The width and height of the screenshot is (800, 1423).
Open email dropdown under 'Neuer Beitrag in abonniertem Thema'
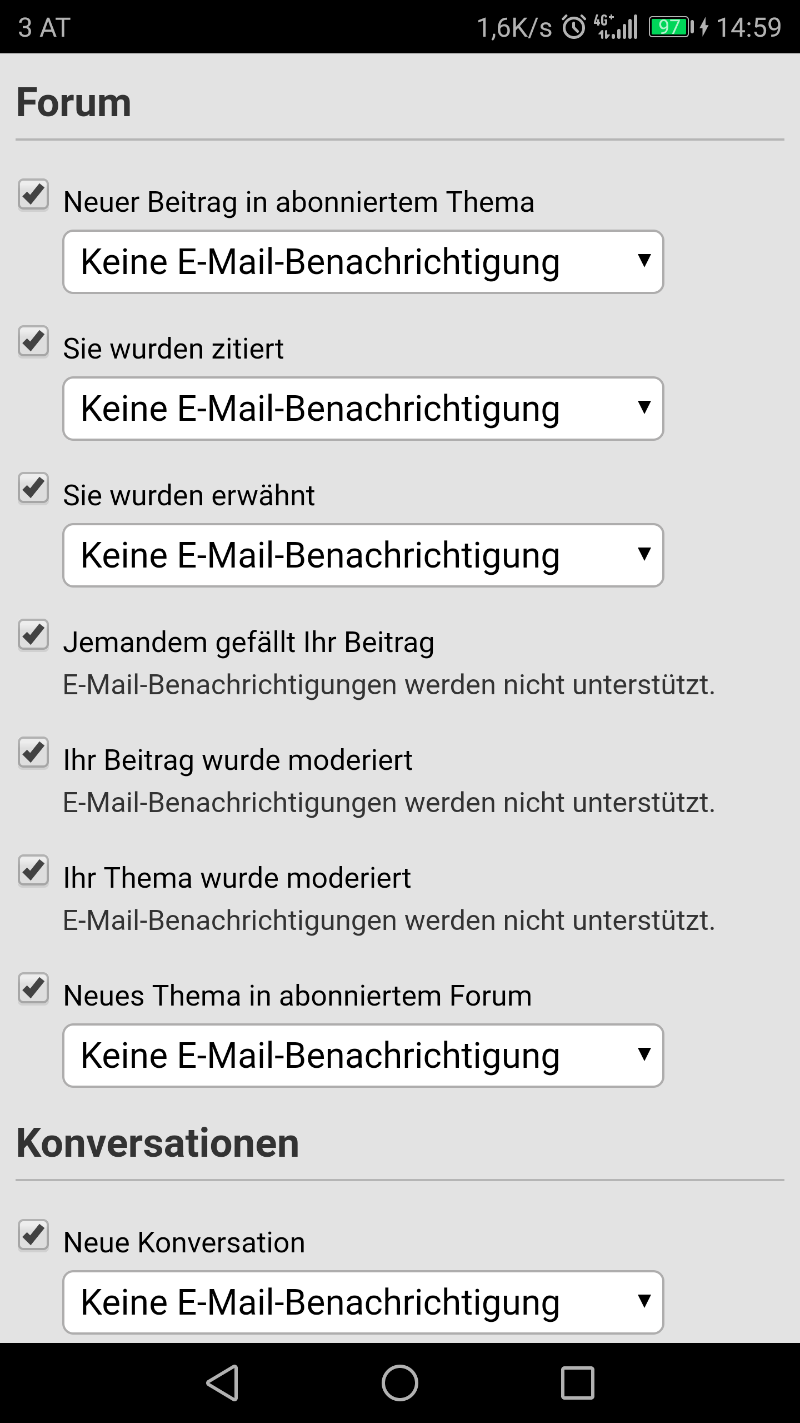coord(363,262)
